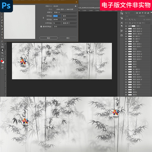Click the 宽度 width input field
Image resolution: width=152 pixels, height=152 pixels.
57,16
